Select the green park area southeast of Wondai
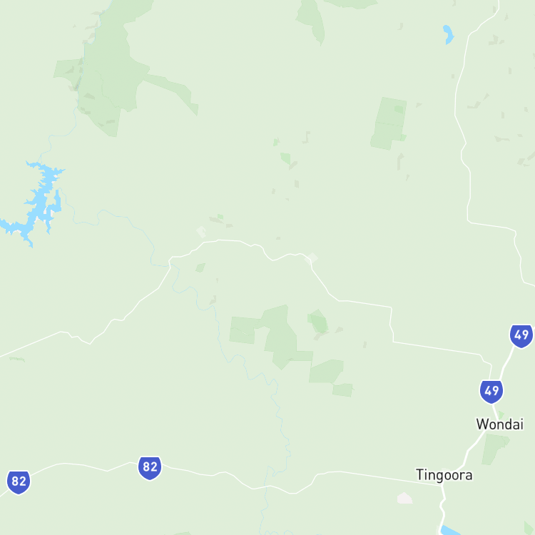Screen dimensions: 535x535 point(495,449)
